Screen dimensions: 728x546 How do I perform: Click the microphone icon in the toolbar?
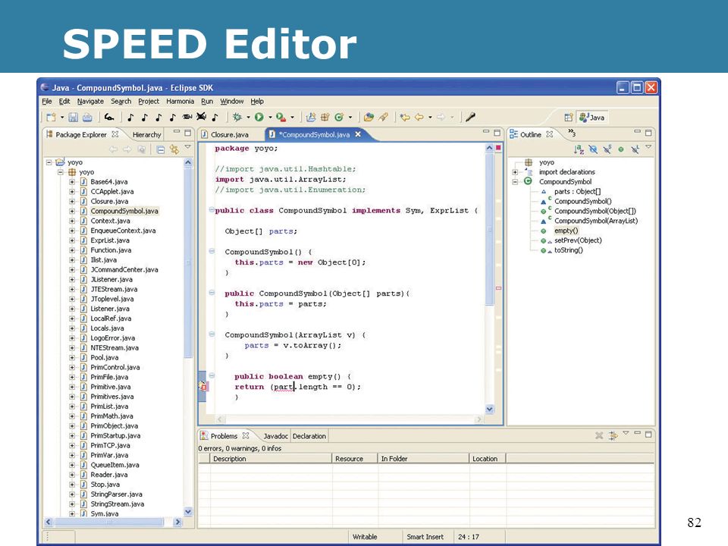(470, 118)
